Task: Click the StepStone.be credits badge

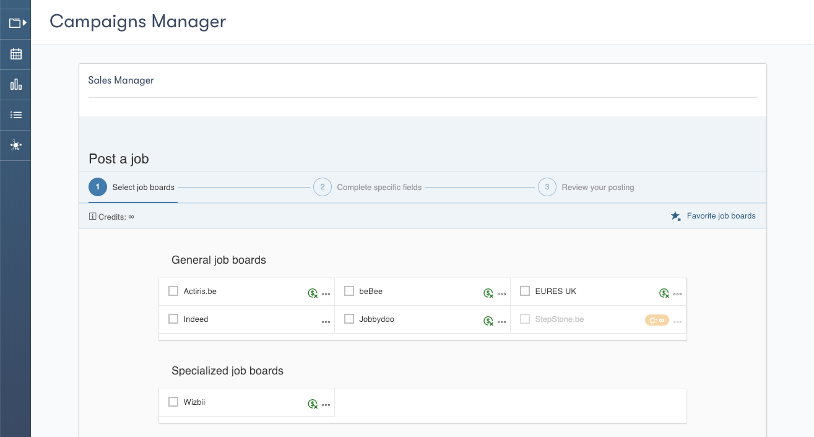Action: [657, 320]
